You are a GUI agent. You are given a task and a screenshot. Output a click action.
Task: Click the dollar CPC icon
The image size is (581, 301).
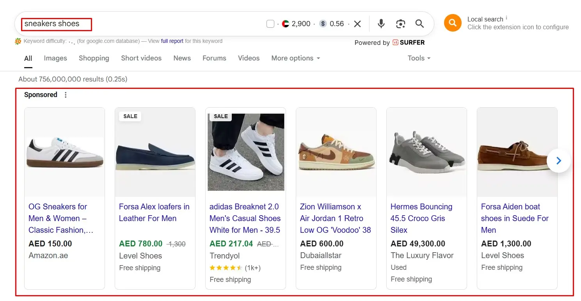point(323,24)
